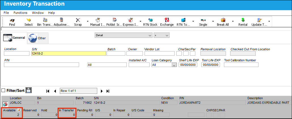Expand the Break All dropdown arrow
292x119 pixels.
(233, 21)
